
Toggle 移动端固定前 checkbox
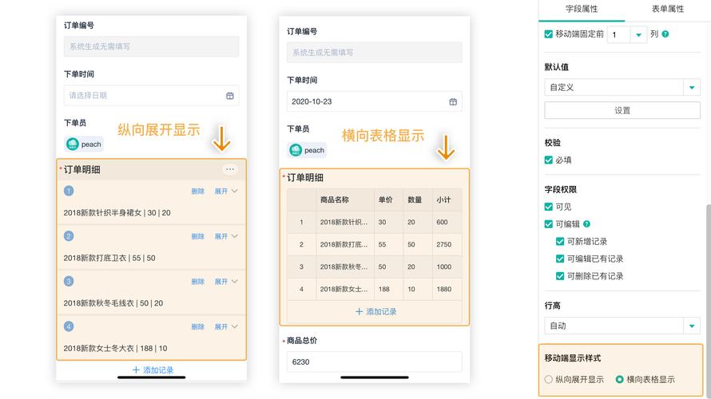pyautogui.click(x=548, y=34)
